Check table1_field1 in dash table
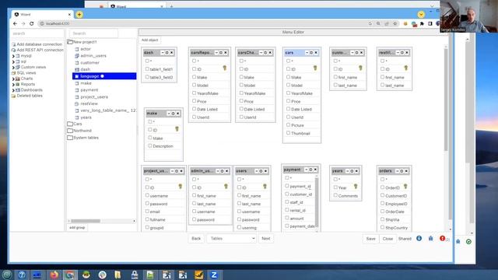This screenshot has height=280, width=498. [x=147, y=69]
